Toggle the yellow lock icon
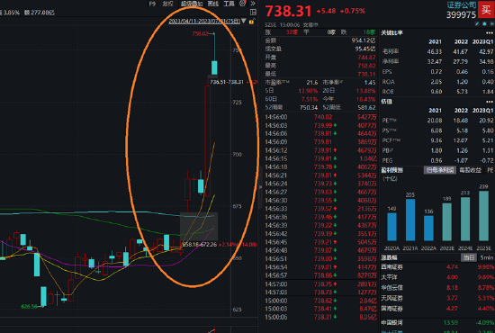This screenshot has height=333, width=495. pyautogui.click(x=252, y=22)
